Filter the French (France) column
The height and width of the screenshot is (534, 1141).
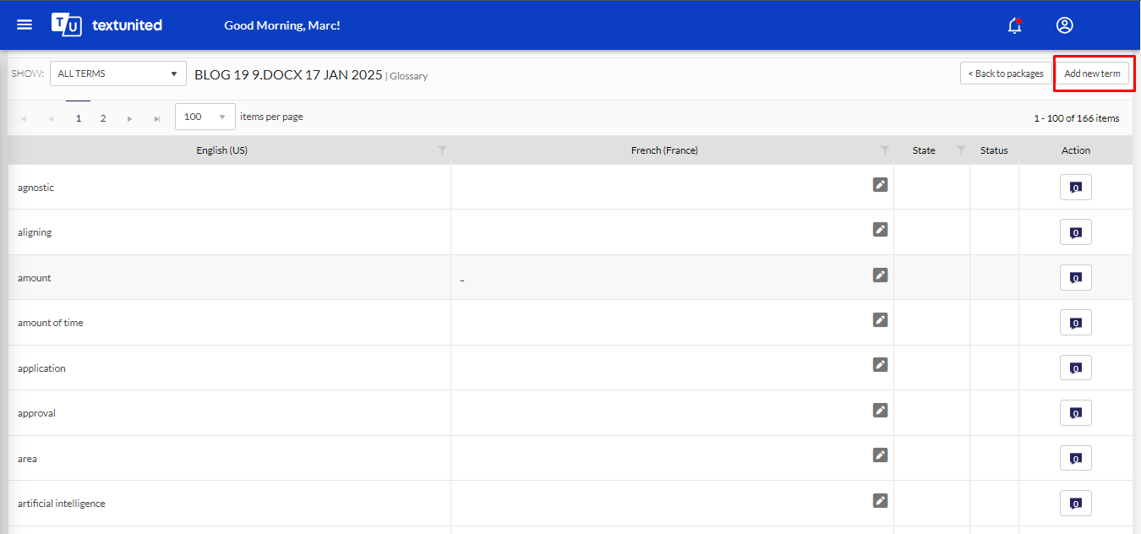click(884, 150)
